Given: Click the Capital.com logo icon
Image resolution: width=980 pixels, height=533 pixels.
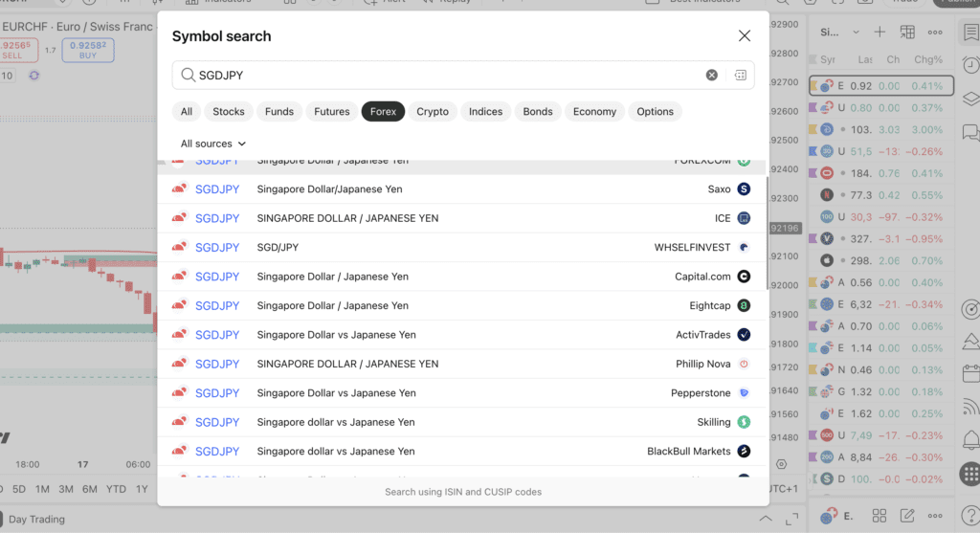Looking at the screenshot, I should click(744, 277).
